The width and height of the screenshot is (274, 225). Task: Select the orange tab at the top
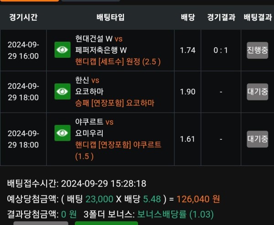tap(29, 1)
